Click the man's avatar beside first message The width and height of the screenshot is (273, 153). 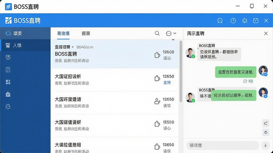click(x=190, y=53)
